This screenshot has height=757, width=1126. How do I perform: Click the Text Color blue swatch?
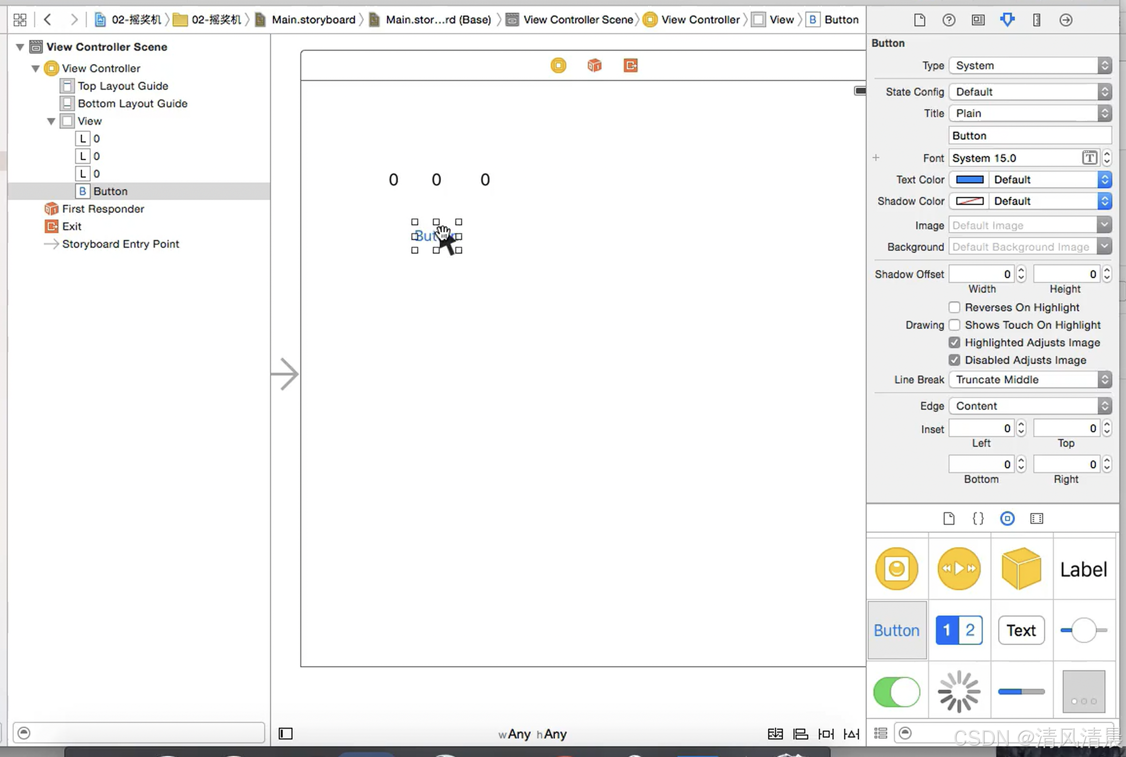tap(969, 179)
